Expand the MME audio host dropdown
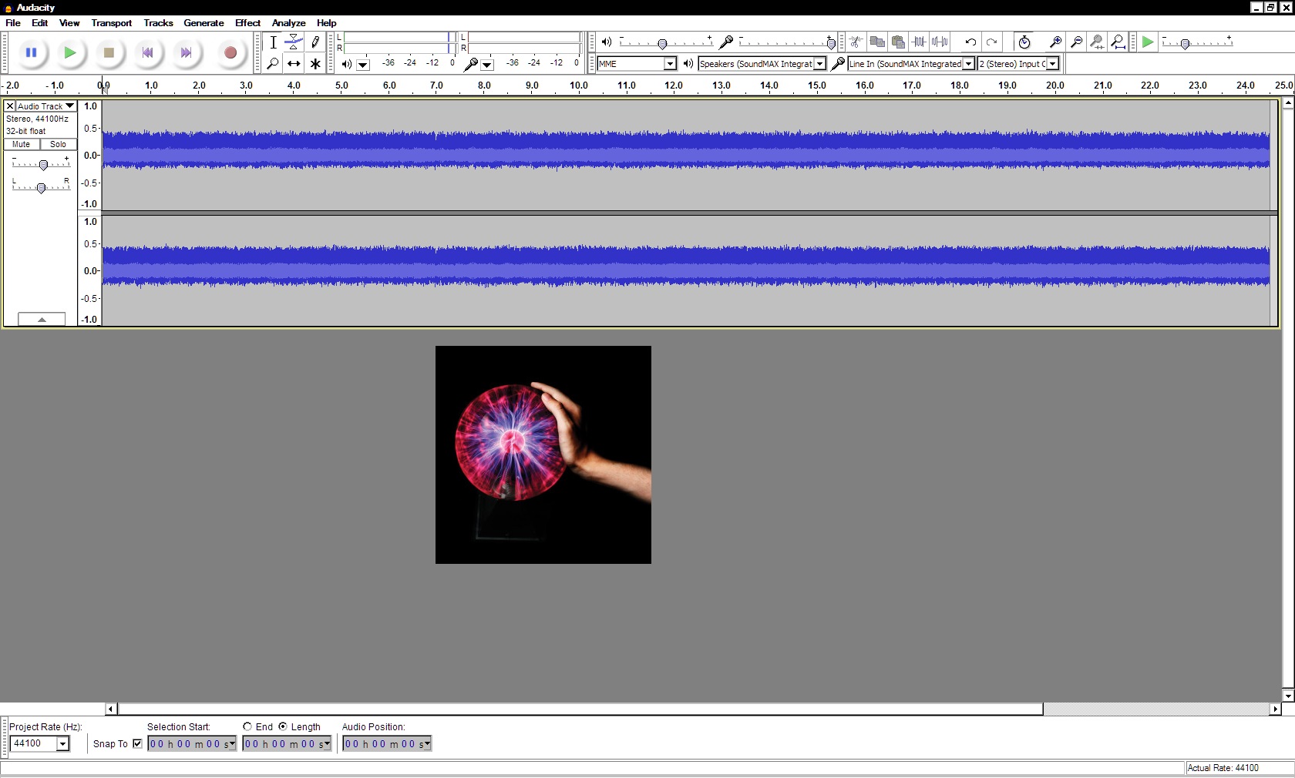The height and width of the screenshot is (778, 1295). click(x=670, y=64)
